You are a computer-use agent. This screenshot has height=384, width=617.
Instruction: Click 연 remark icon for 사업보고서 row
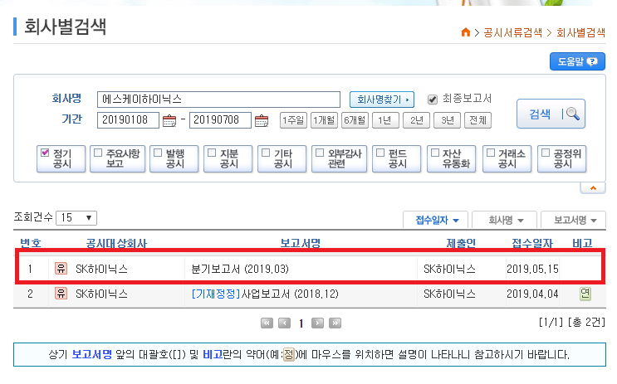point(585,294)
